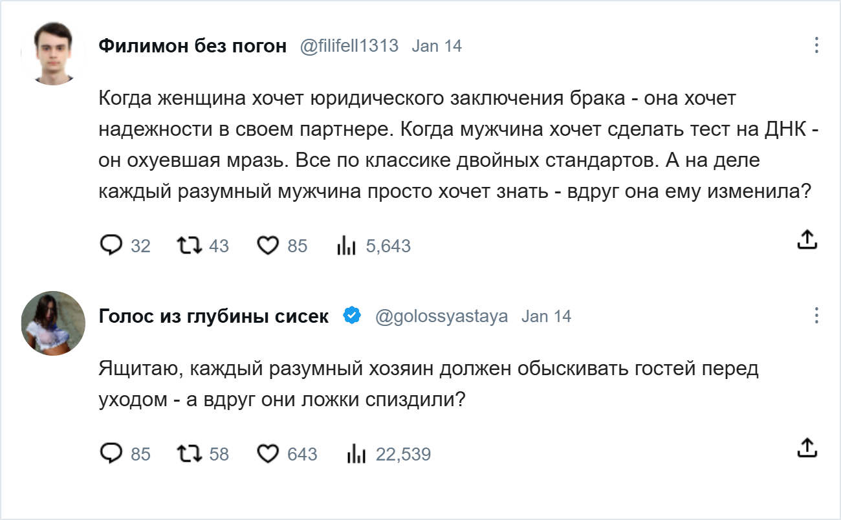Open profile picture of Филимон без погон
Image resolution: width=841 pixels, height=520 pixels.
pyautogui.click(x=53, y=53)
